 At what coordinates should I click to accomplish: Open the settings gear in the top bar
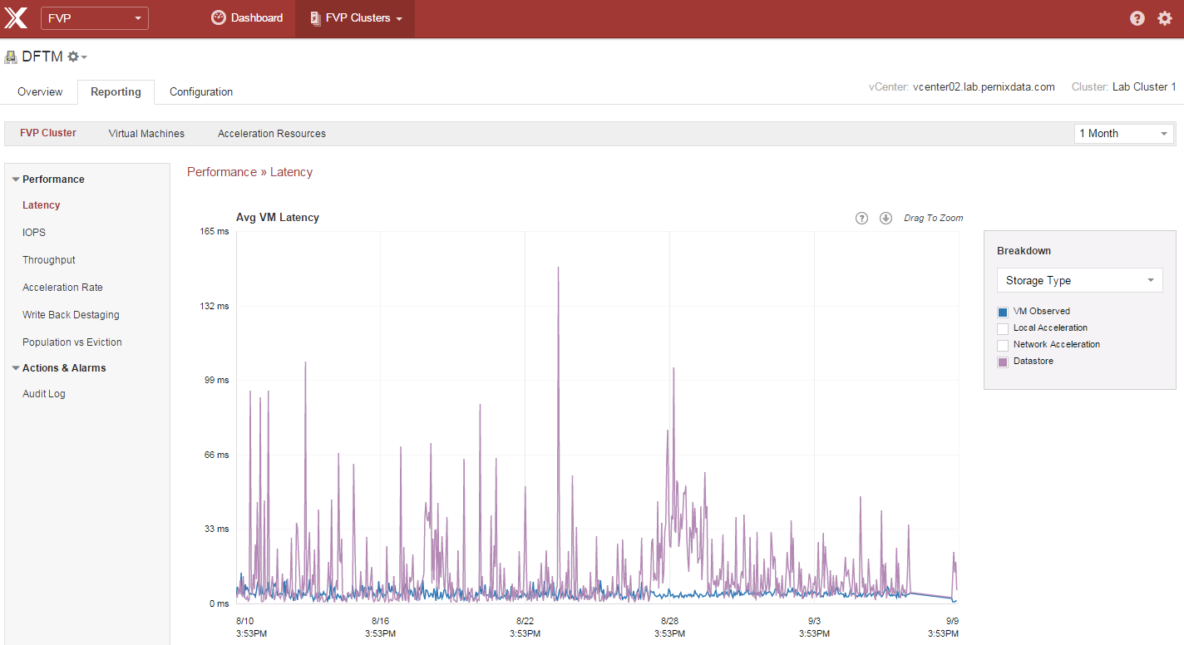[1165, 18]
